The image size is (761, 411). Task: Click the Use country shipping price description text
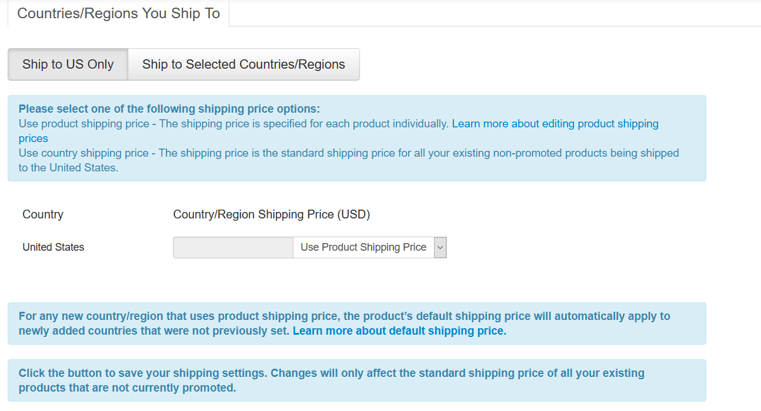point(349,160)
